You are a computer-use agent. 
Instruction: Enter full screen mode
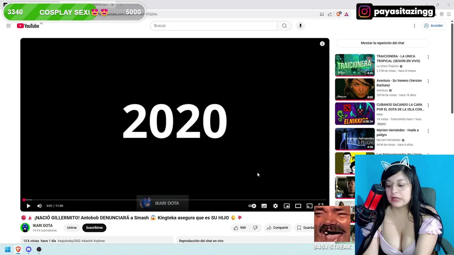(x=321, y=205)
